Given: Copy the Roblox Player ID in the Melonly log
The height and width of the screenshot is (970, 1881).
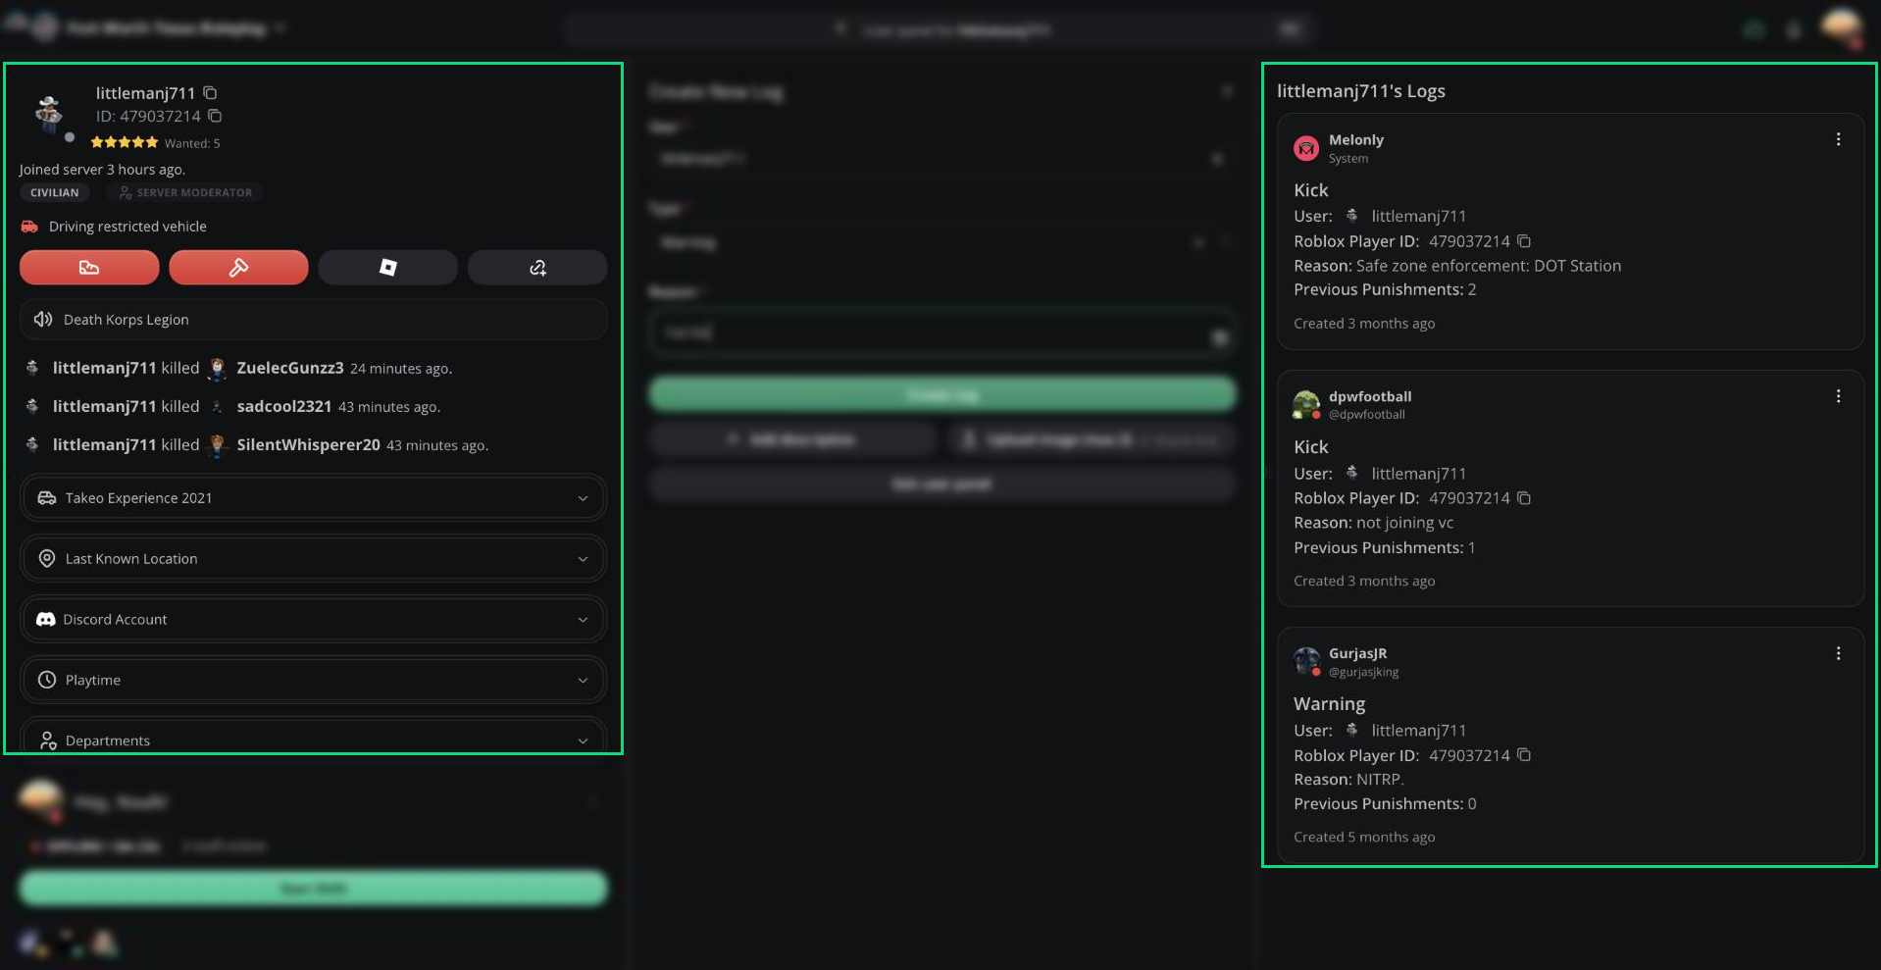Looking at the screenshot, I should [1524, 240].
